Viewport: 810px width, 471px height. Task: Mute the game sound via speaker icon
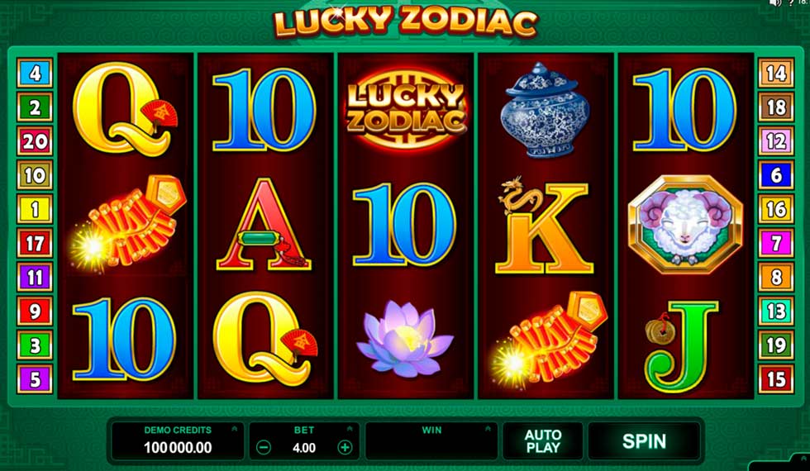coord(775,3)
